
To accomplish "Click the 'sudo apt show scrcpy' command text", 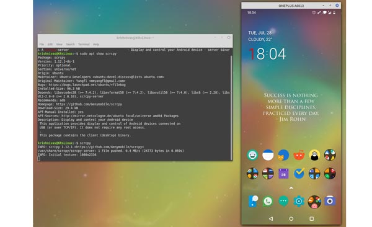I will coord(98,54).
